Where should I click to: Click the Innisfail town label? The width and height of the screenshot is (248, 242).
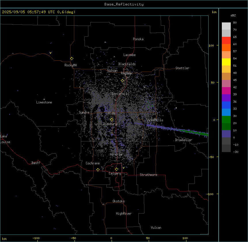(x=119, y=94)
